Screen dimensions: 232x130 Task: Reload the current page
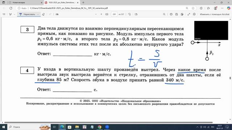[x=11, y=8]
